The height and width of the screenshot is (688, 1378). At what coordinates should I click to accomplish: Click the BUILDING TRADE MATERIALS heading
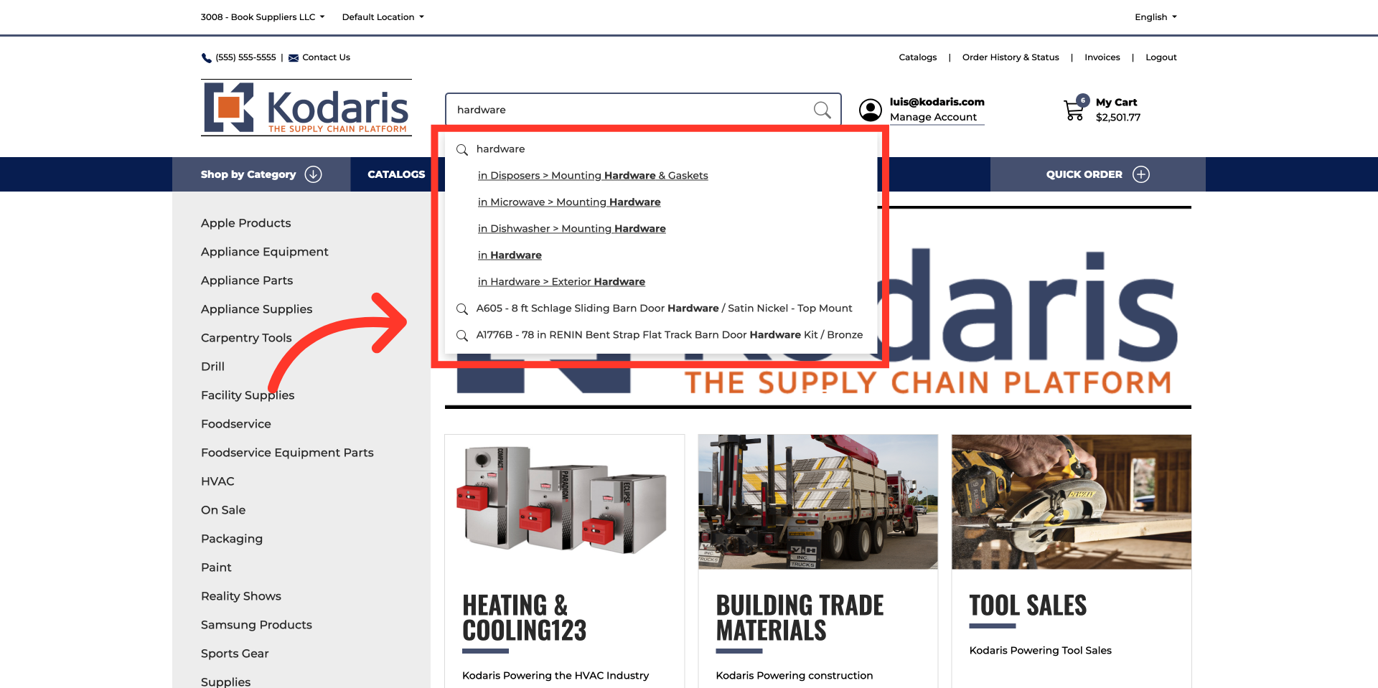click(x=800, y=618)
